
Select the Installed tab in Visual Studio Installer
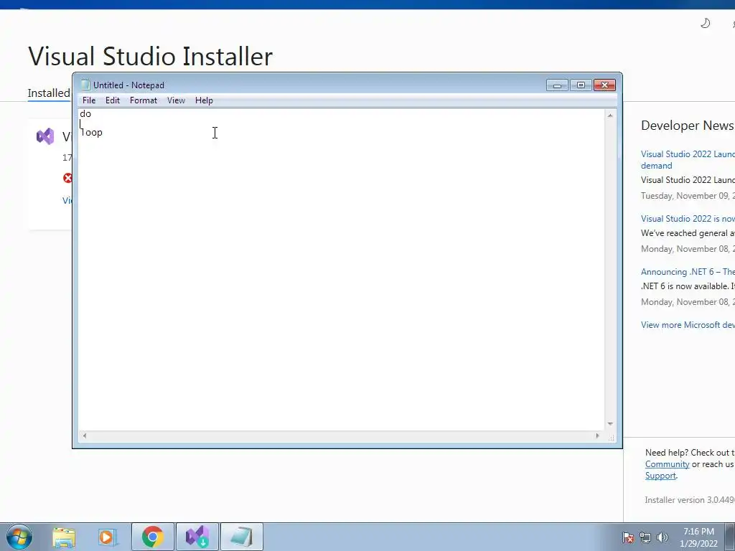tap(49, 93)
